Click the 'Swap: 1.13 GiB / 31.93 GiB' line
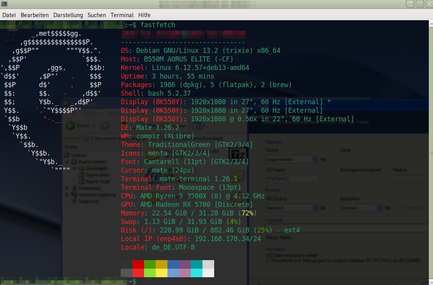 tap(181, 222)
